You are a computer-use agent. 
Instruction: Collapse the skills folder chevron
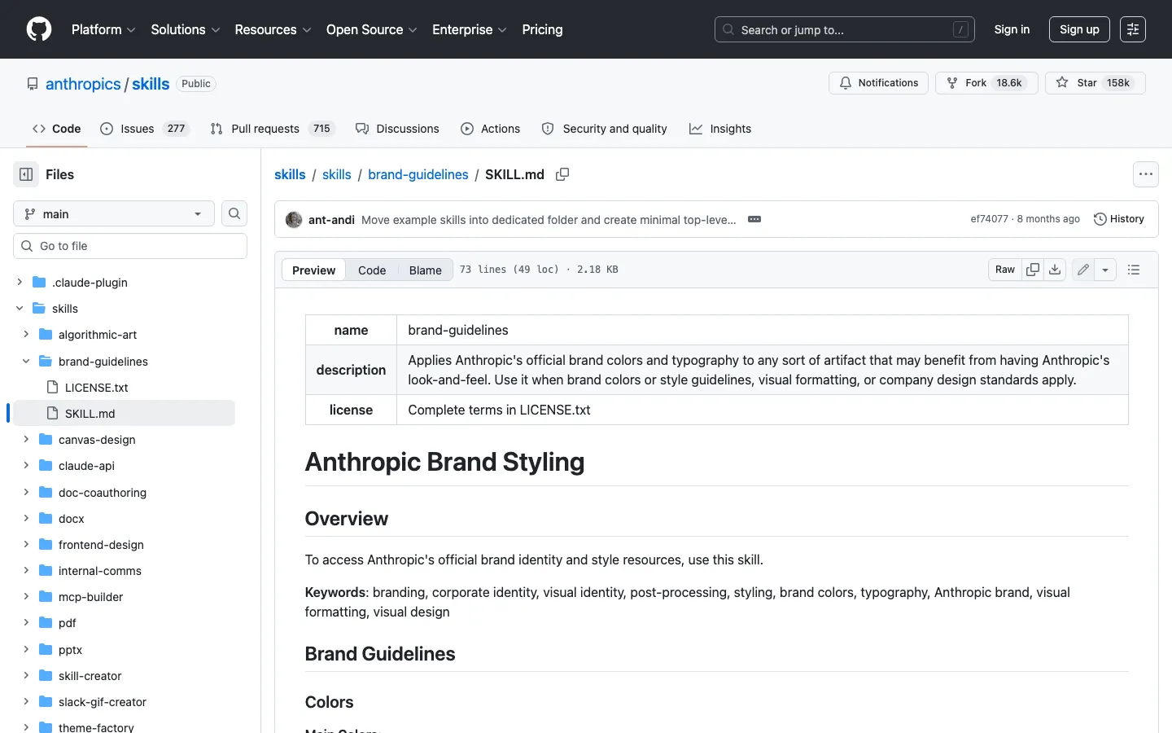(x=20, y=308)
